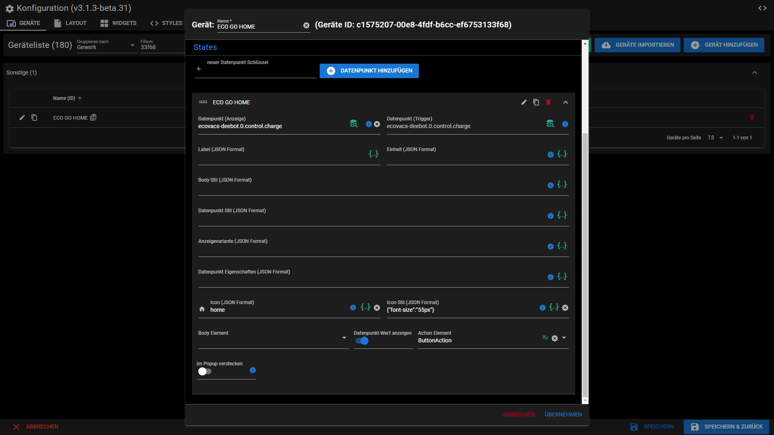The width and height of the screenshot is (774, 435).
Task: Click ABBRECHEN in the dialog footer
Action: click(518, 414)
